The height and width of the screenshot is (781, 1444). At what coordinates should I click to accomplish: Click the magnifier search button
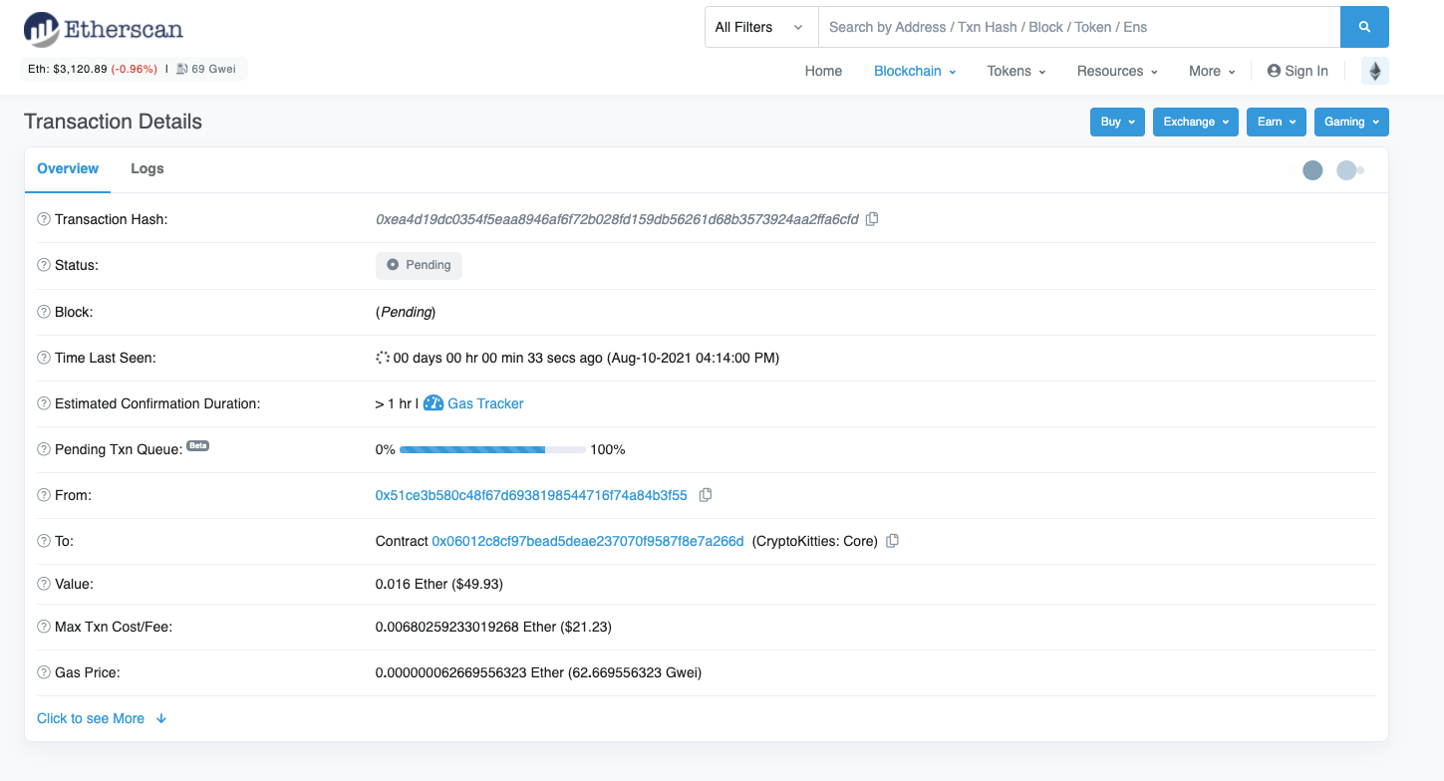[x=1364, y=27]
